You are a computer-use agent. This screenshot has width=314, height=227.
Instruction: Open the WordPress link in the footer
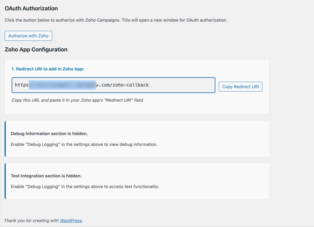[71, 220]
